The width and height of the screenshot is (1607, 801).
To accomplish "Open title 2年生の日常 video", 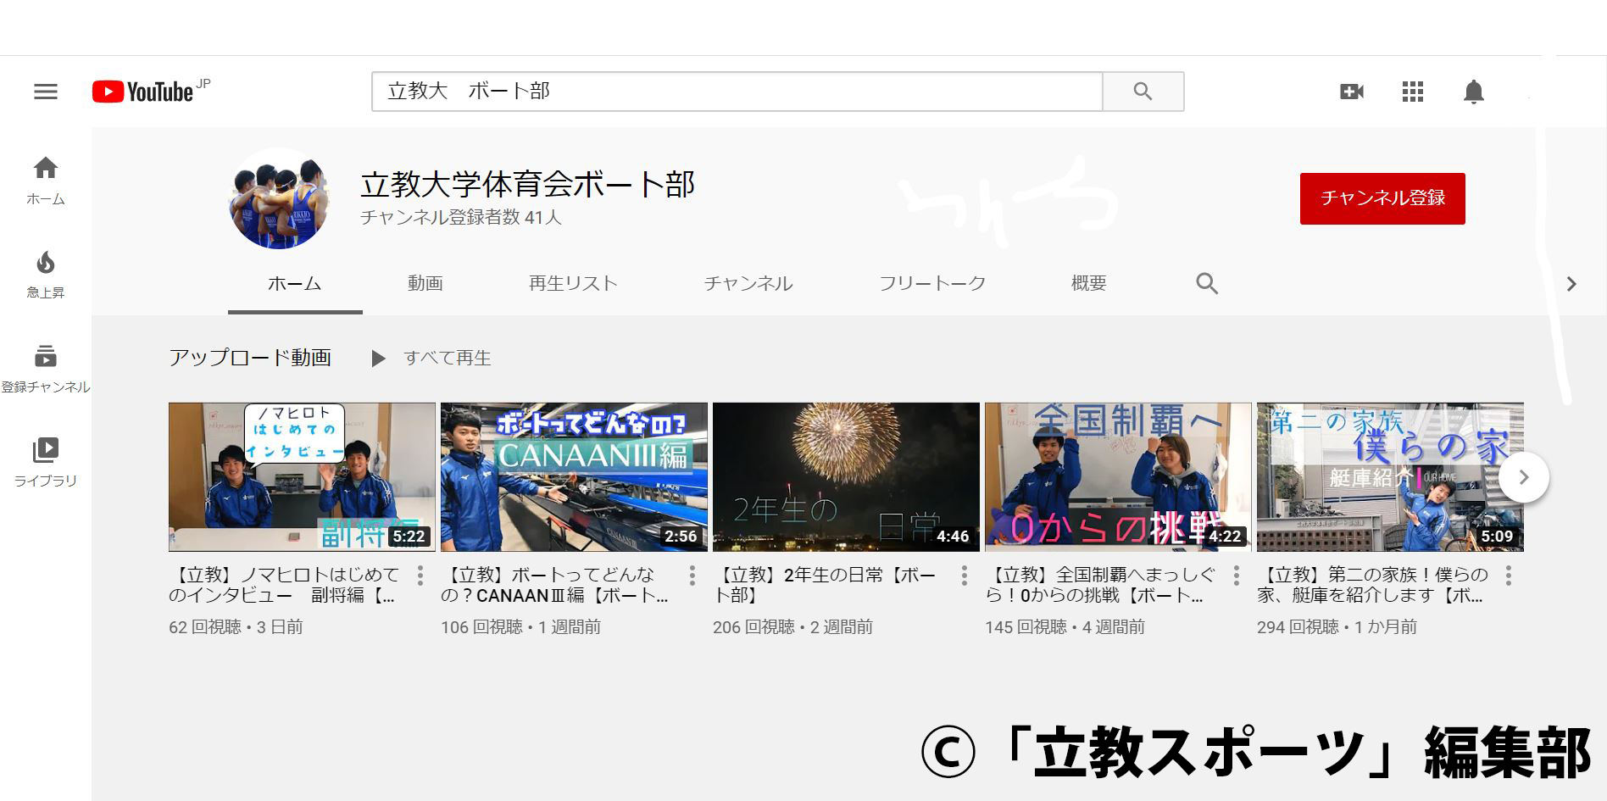I will coord(826,585).
